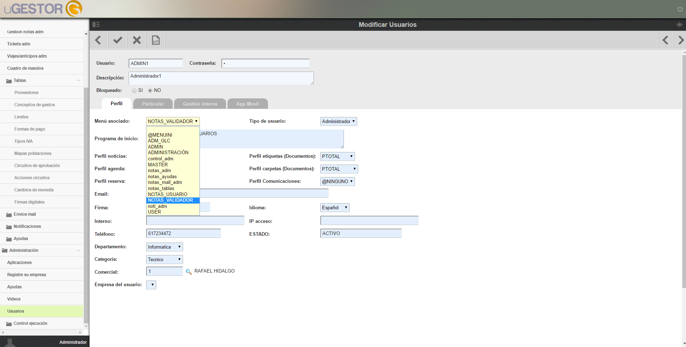Open the Categoría Tecnico dropdown
This screenshot has height=347, width=686.
[x=164, y=259]
